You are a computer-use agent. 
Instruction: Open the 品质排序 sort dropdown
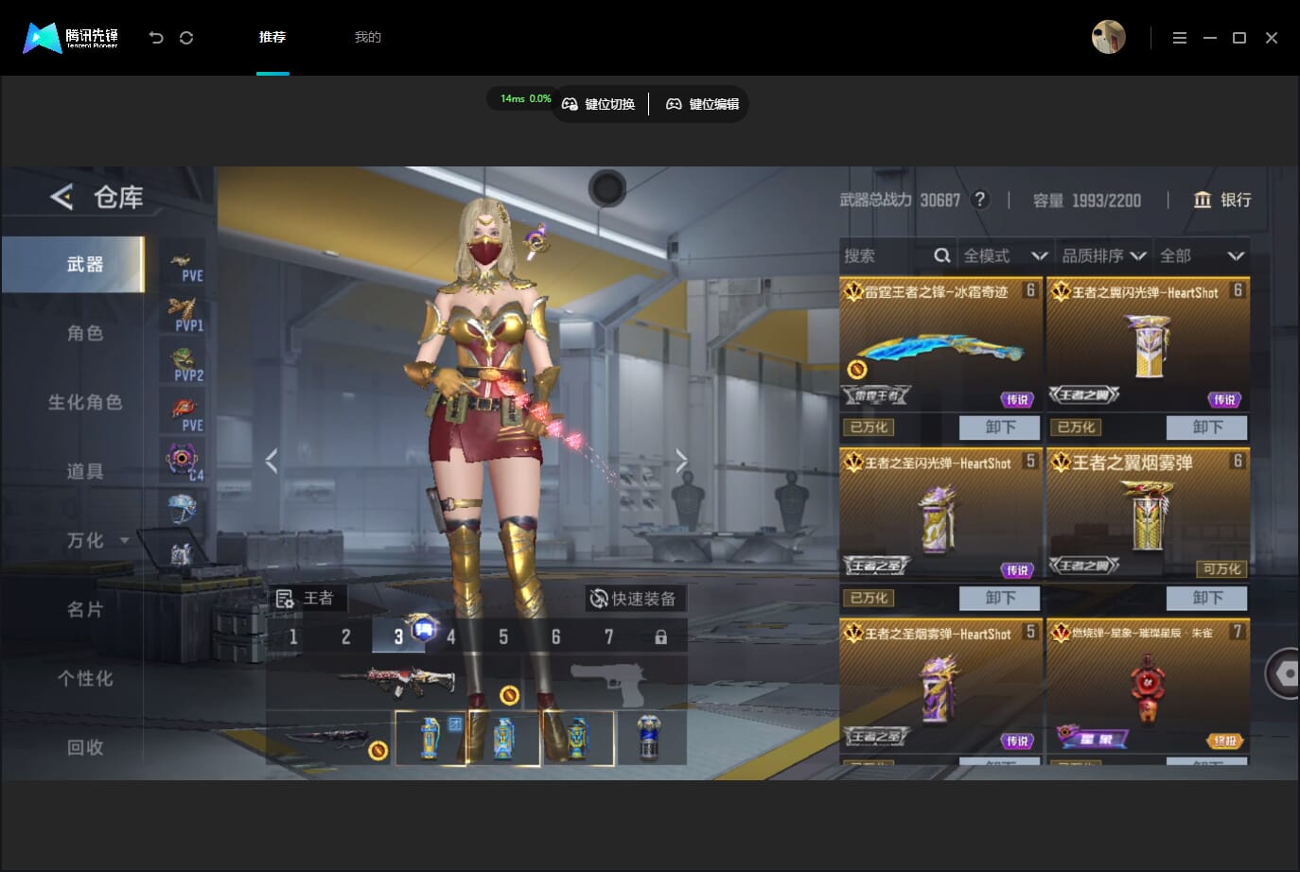(x=1104, y=255)
